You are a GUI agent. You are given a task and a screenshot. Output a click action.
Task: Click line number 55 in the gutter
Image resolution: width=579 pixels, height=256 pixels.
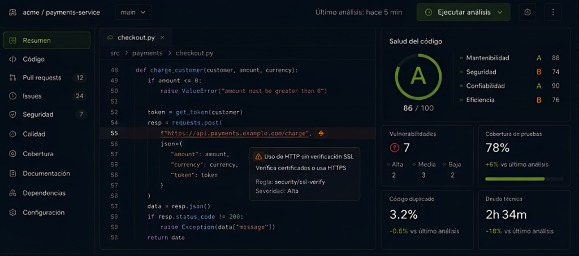[114, 133]
